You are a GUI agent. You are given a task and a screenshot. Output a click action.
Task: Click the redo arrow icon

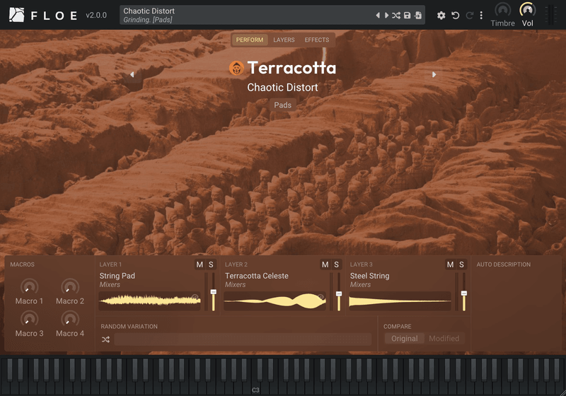[x=469, y=16]
